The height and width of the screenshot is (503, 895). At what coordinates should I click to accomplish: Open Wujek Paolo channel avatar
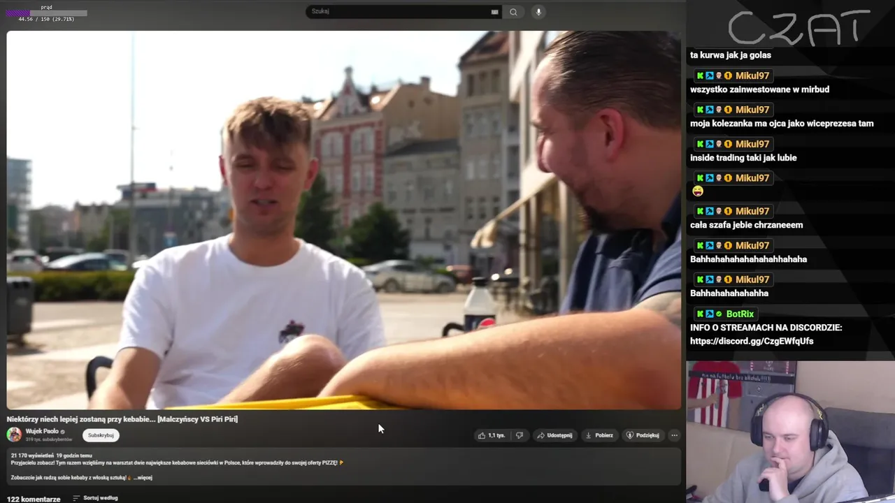pos(14,435)
